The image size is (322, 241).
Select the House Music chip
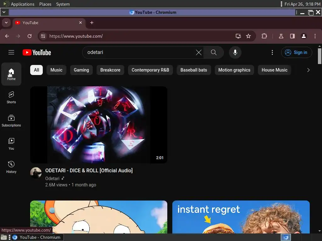pyautogui.click(x=274, y=70)
